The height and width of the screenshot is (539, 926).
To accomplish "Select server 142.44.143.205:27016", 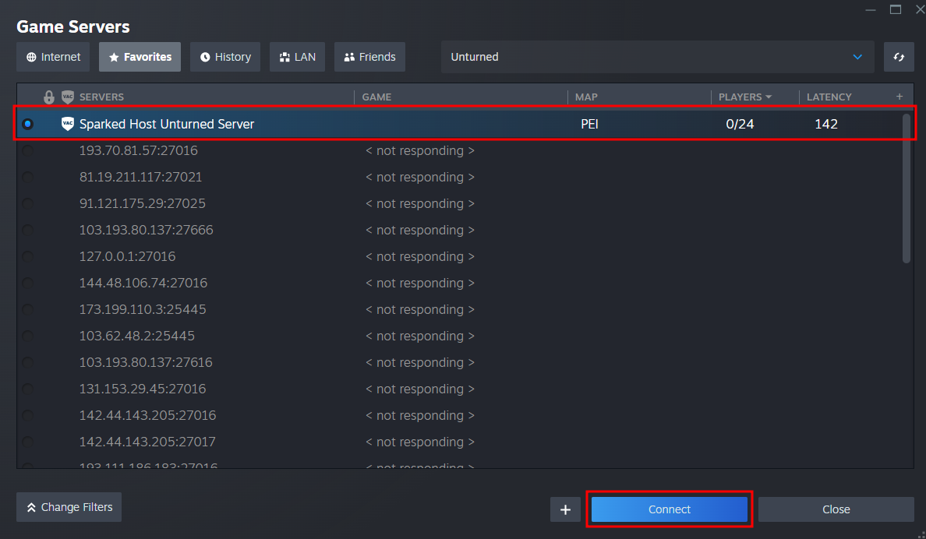I will pos(147,416).
